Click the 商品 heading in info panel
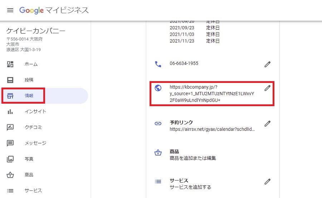The height and width of the screenshot is (198, 322). click(174, 152)
